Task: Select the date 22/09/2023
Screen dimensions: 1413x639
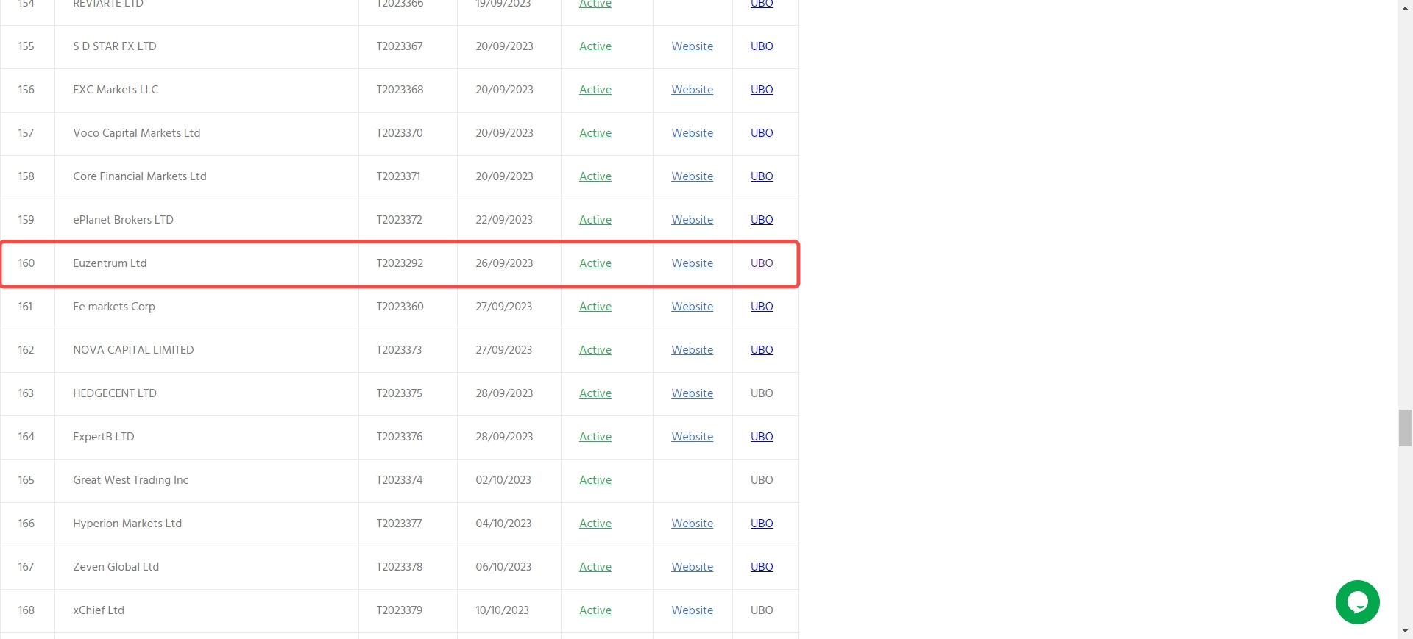Action: click(x=504, y=220)
